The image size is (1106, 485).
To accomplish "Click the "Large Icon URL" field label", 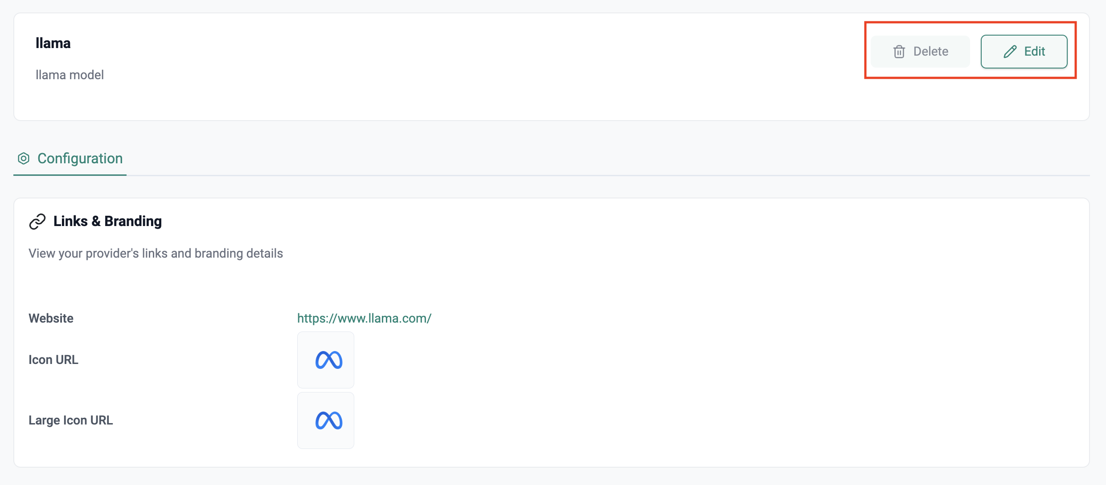I will (70, 420).
